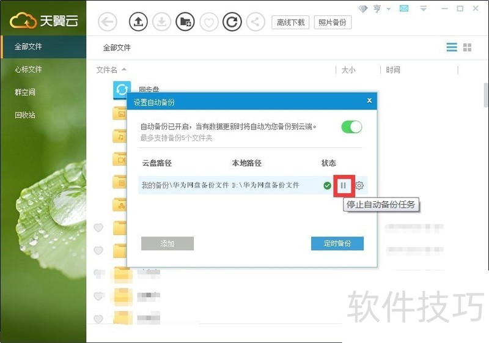Click the 离线下载 button
This screenshot has height=343, width=489.
tap(290, 23)
